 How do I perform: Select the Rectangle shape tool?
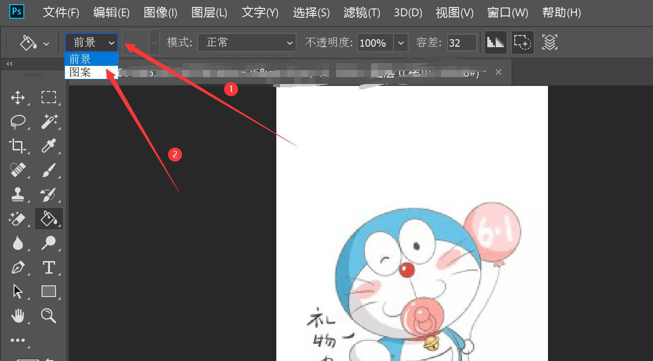(x=49, y=292)
